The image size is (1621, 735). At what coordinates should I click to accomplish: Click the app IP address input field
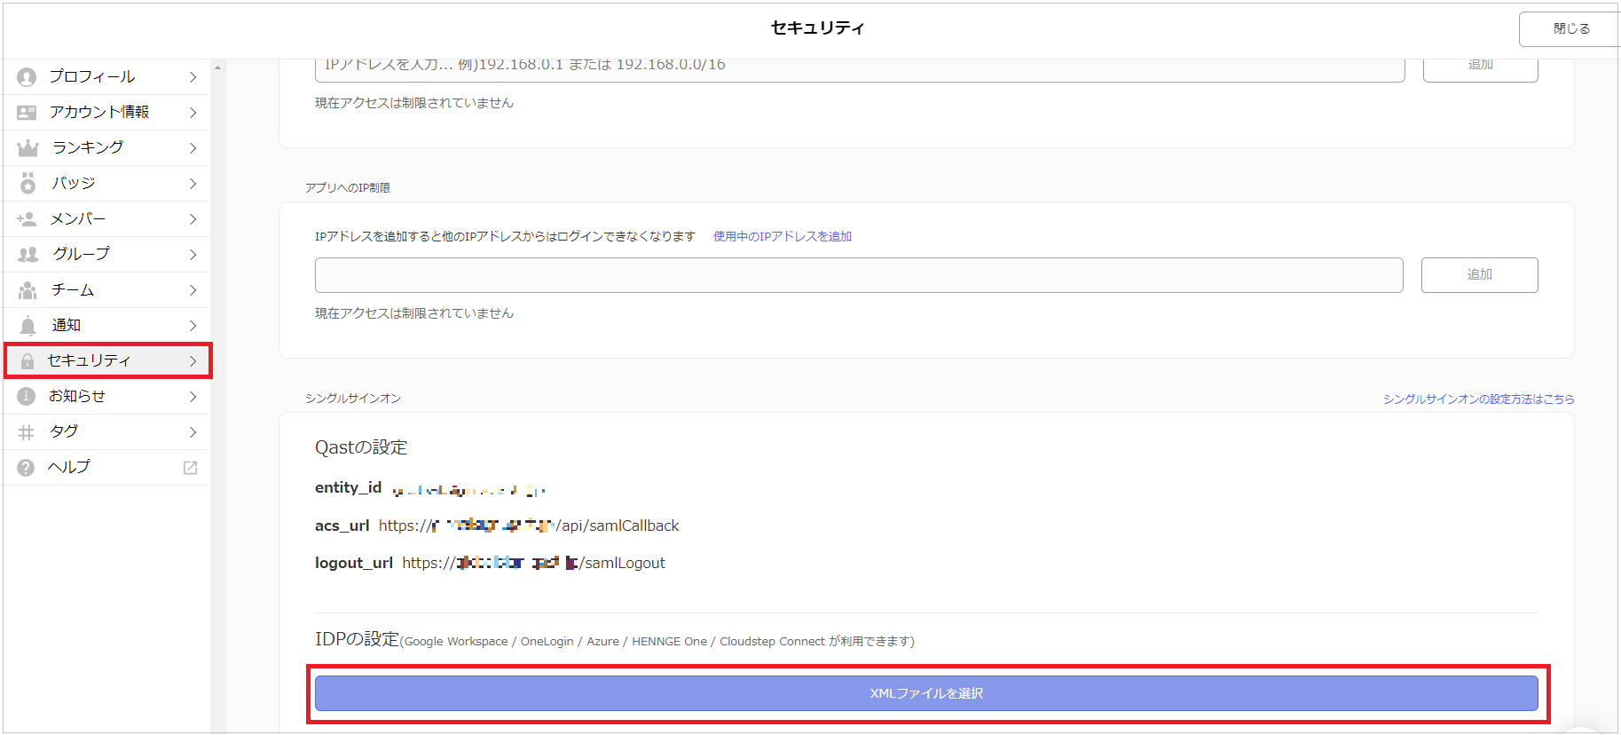tap(858, 275)
